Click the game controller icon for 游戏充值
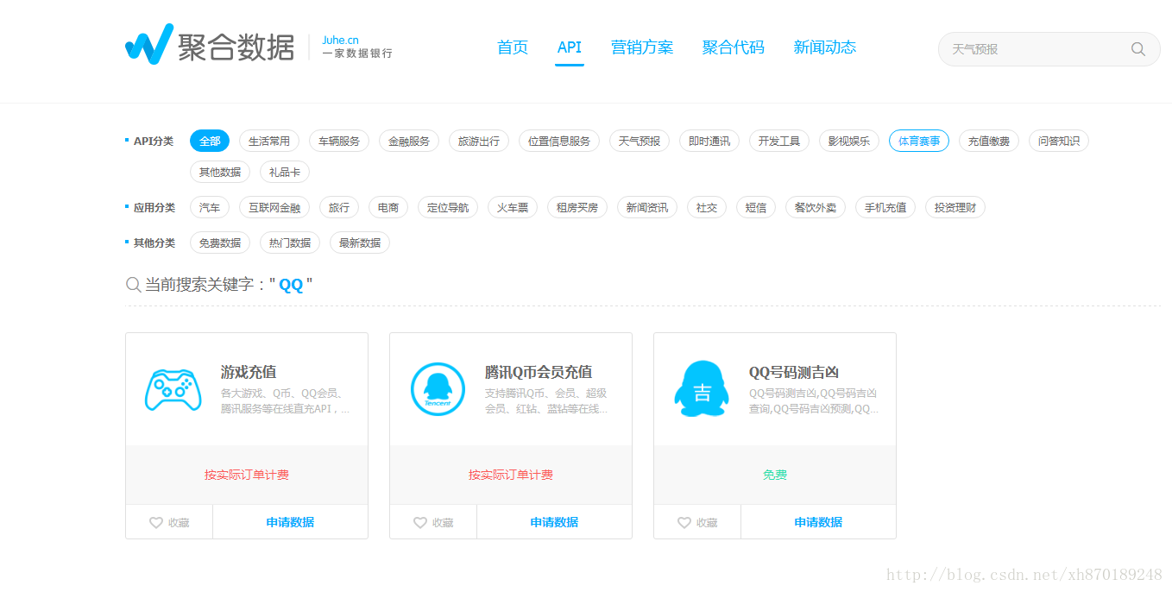1172x592 pixels. [x=173, y=390]
